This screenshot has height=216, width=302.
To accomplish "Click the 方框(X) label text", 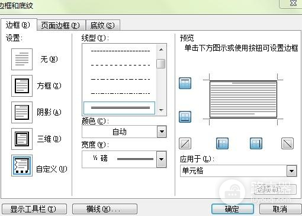I will click(49, 86).
